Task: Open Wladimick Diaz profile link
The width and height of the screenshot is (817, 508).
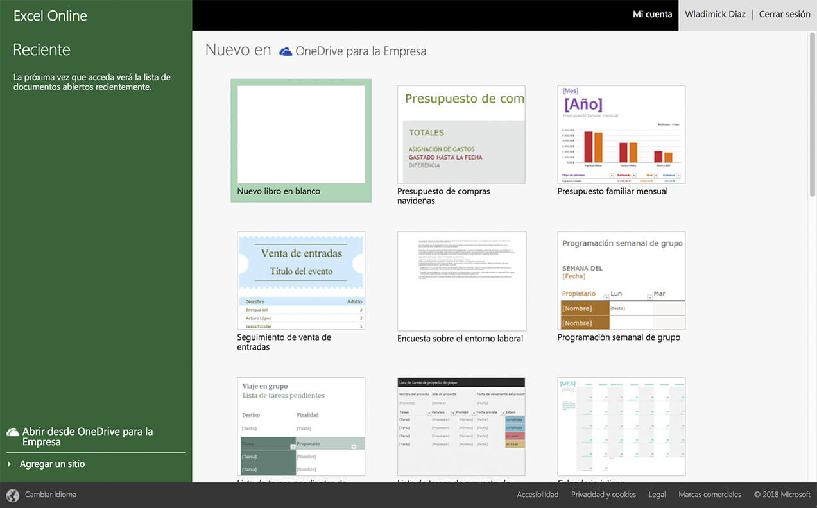Action: point(715,14)
